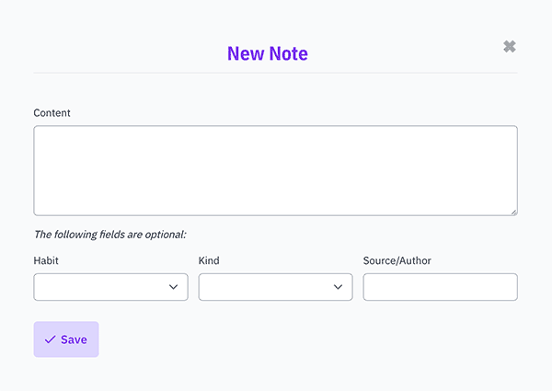Click the Kind dropdown chevron arrow
Image resolution: width=552 pixels, height=391 pixels.
(338, 287)
